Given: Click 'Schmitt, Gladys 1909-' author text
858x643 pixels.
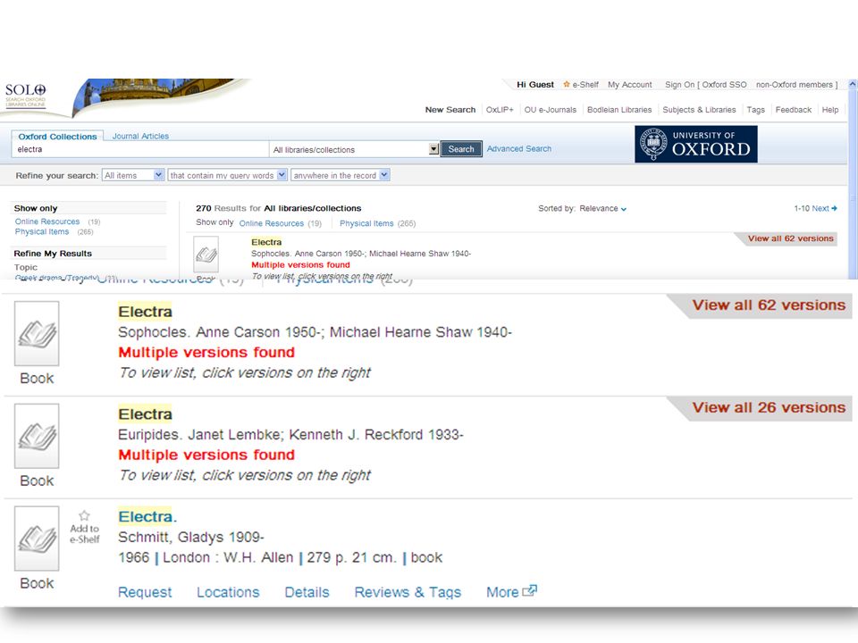Looking at the screenshot, I should tap(191, 537).
